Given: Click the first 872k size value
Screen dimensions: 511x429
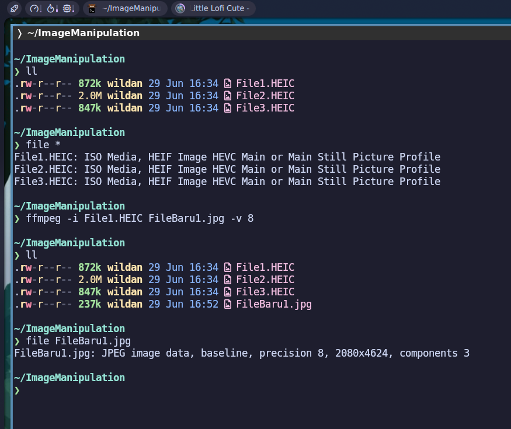Looking at the screenshot, I should tap(89, 83).
